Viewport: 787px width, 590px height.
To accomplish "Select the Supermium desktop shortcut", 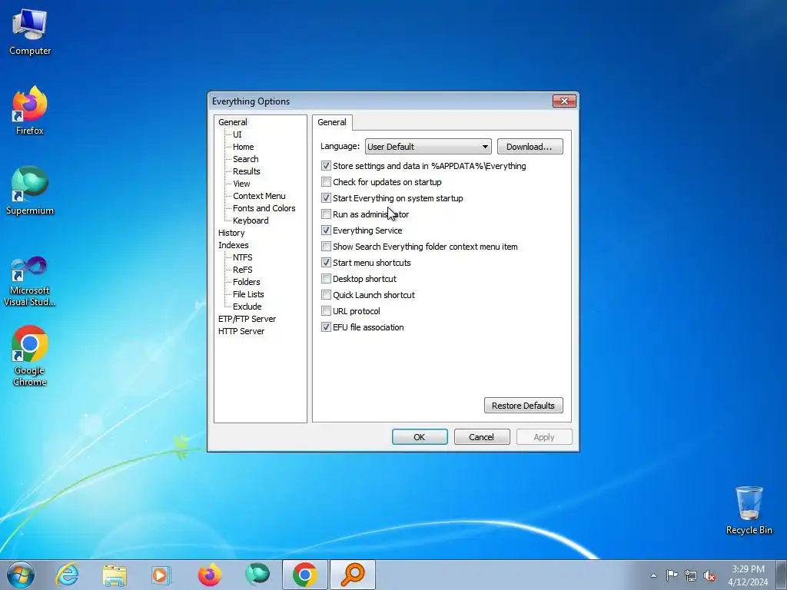I will pyautogui.click(x=30, y=191).
